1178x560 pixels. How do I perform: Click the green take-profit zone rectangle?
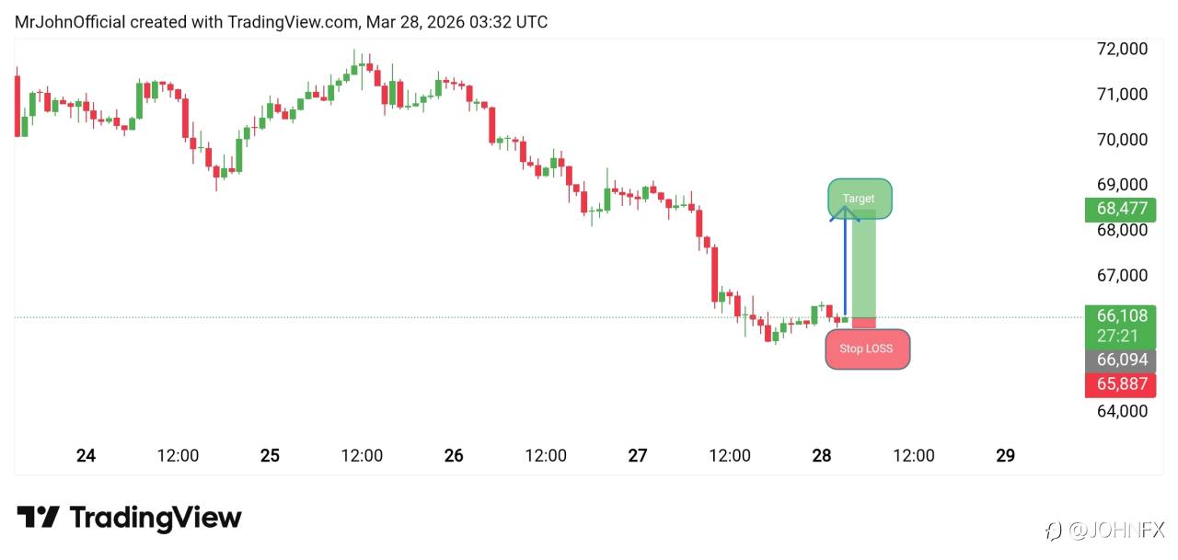[x=863, y=269]
